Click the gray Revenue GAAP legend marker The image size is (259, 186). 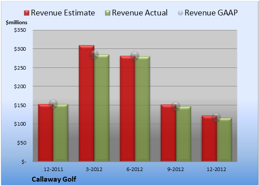click(x=180, y=13)
